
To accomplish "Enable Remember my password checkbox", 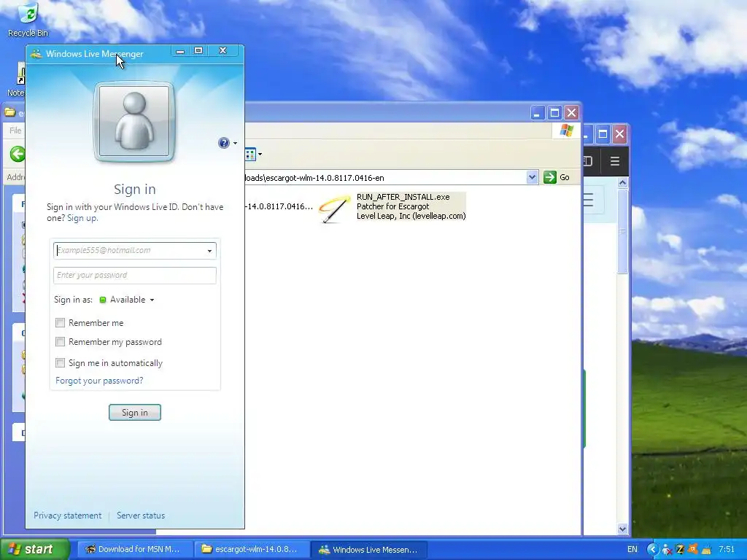I will (x=60, y=342).
